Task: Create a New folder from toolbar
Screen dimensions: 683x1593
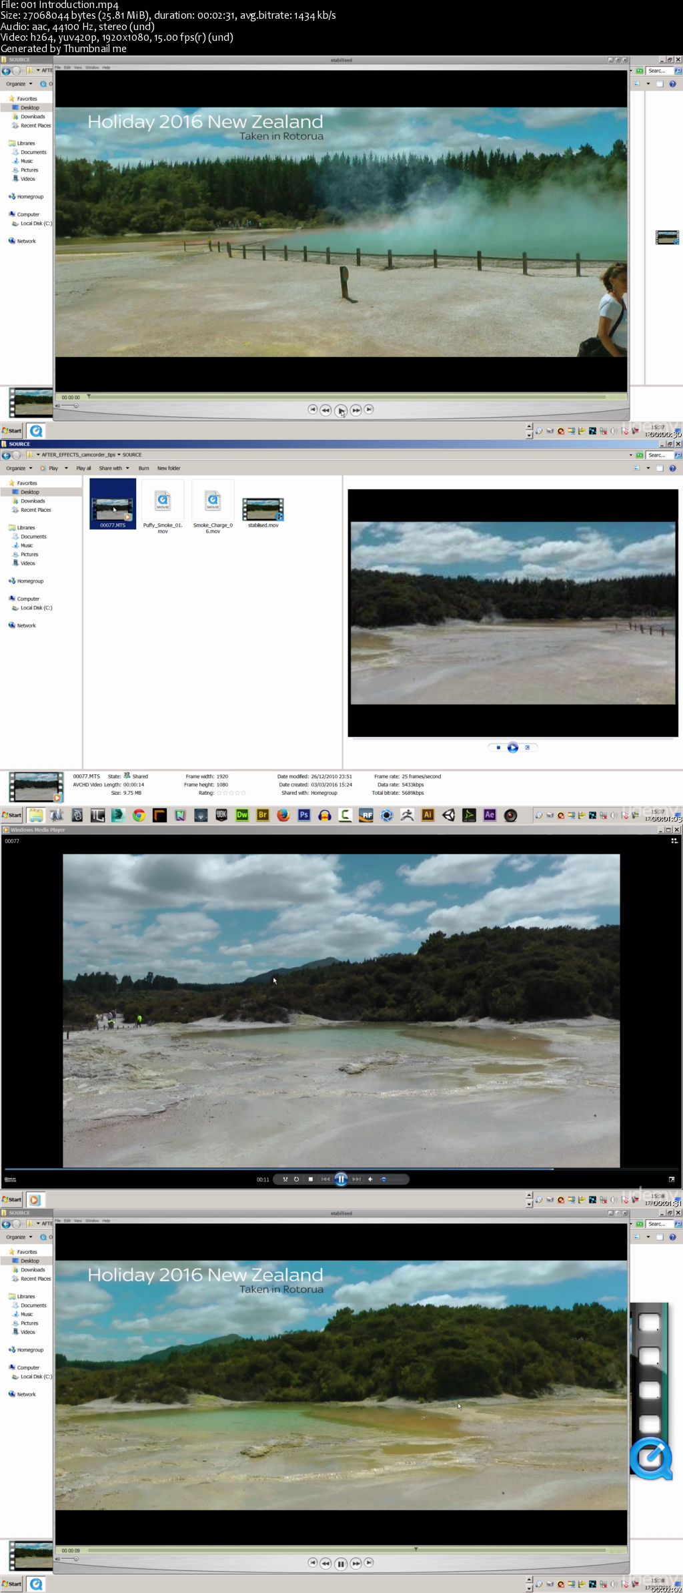Action: (x=169, y=468)
